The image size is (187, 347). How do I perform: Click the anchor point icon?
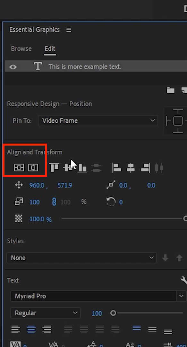click(x=111, y=185)
